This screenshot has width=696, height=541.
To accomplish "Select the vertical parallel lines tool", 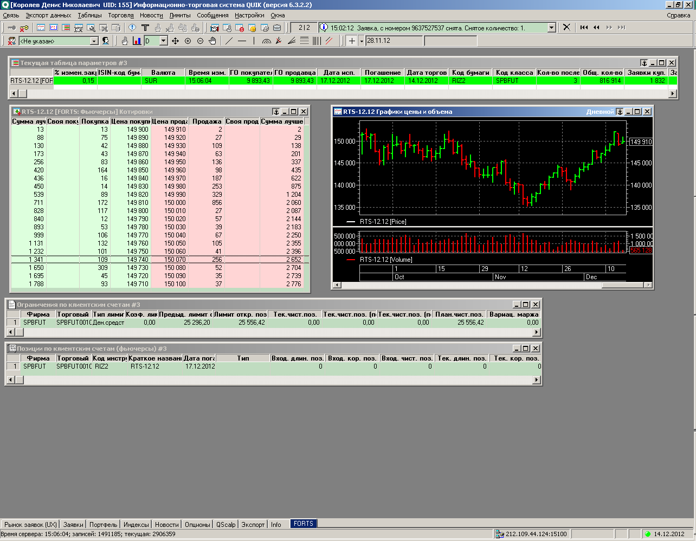I will (317, 41).
